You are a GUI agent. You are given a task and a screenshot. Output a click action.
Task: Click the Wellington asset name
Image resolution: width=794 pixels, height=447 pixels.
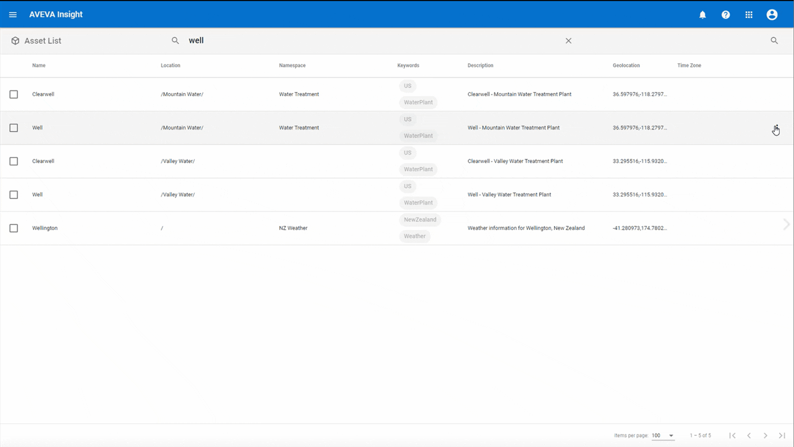pos(45,228)
